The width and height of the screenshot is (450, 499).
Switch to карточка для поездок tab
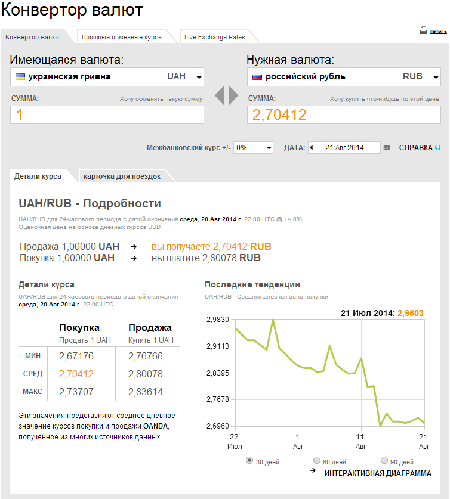122,176
